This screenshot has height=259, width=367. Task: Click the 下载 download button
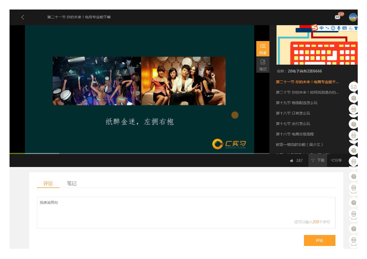coord(318,160)
